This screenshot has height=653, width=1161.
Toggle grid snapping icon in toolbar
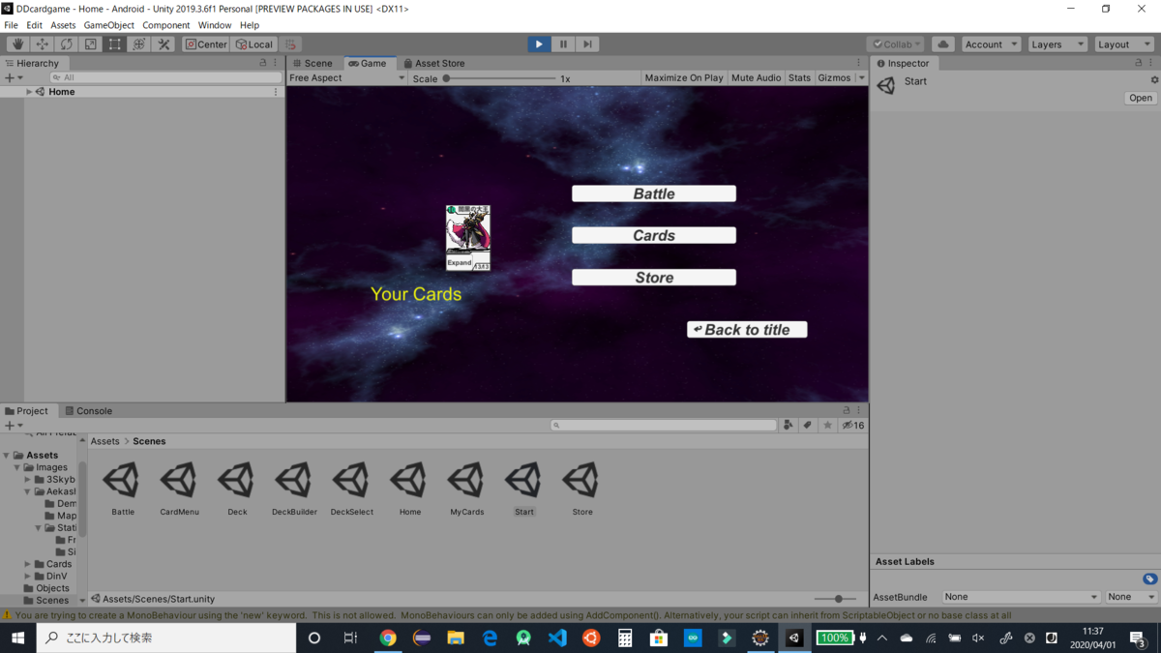point(290,45)
